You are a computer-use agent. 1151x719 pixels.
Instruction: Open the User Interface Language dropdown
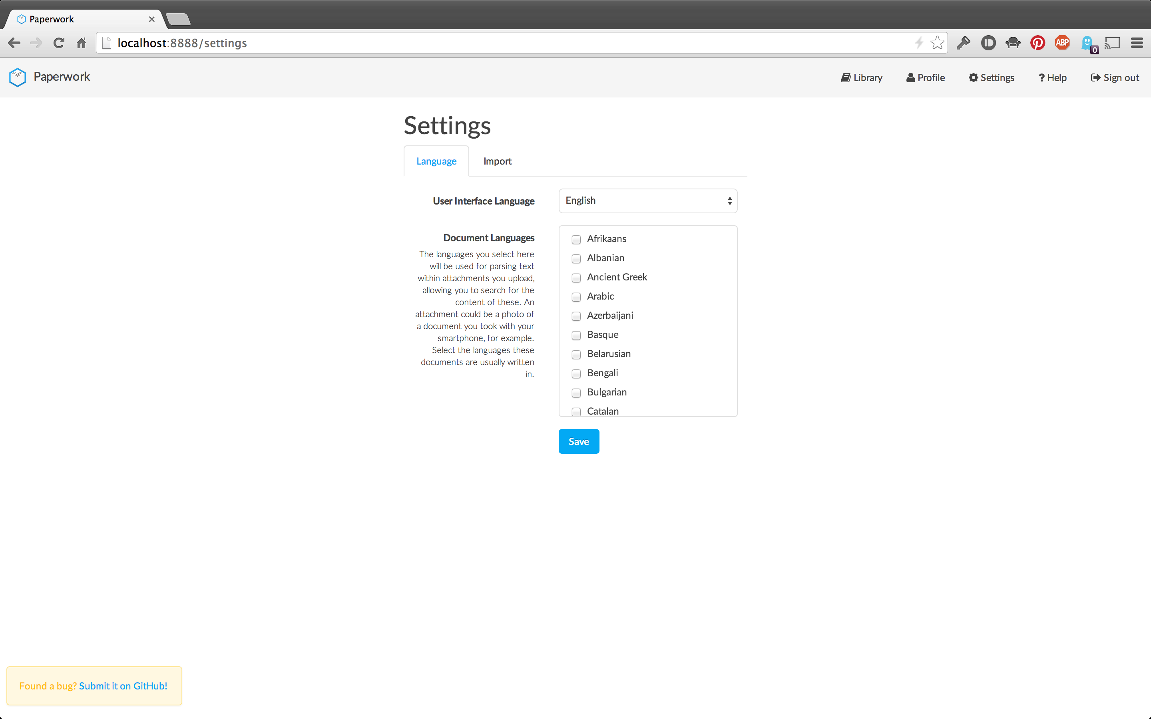(647, 201)
